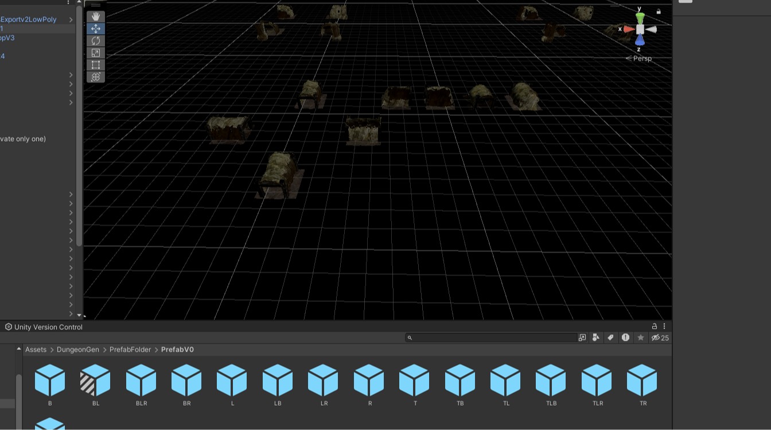The width and height of the screenshot is (771, 430).
Task: Click the label/tag filter icon
Action: tap(610, 338)
